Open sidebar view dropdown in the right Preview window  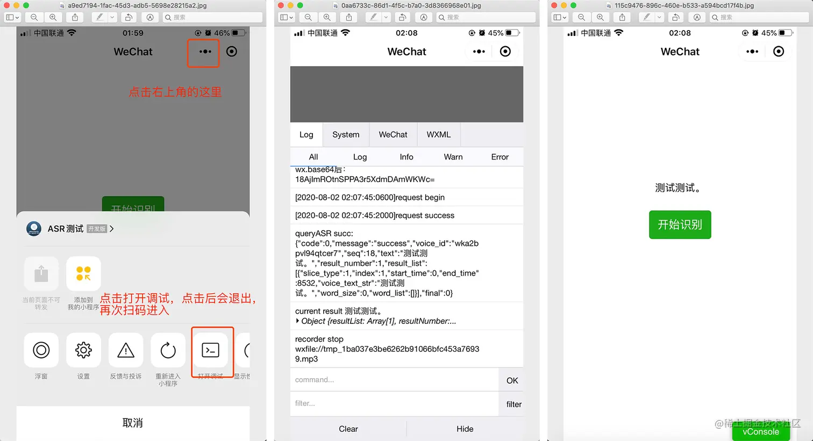559,17
